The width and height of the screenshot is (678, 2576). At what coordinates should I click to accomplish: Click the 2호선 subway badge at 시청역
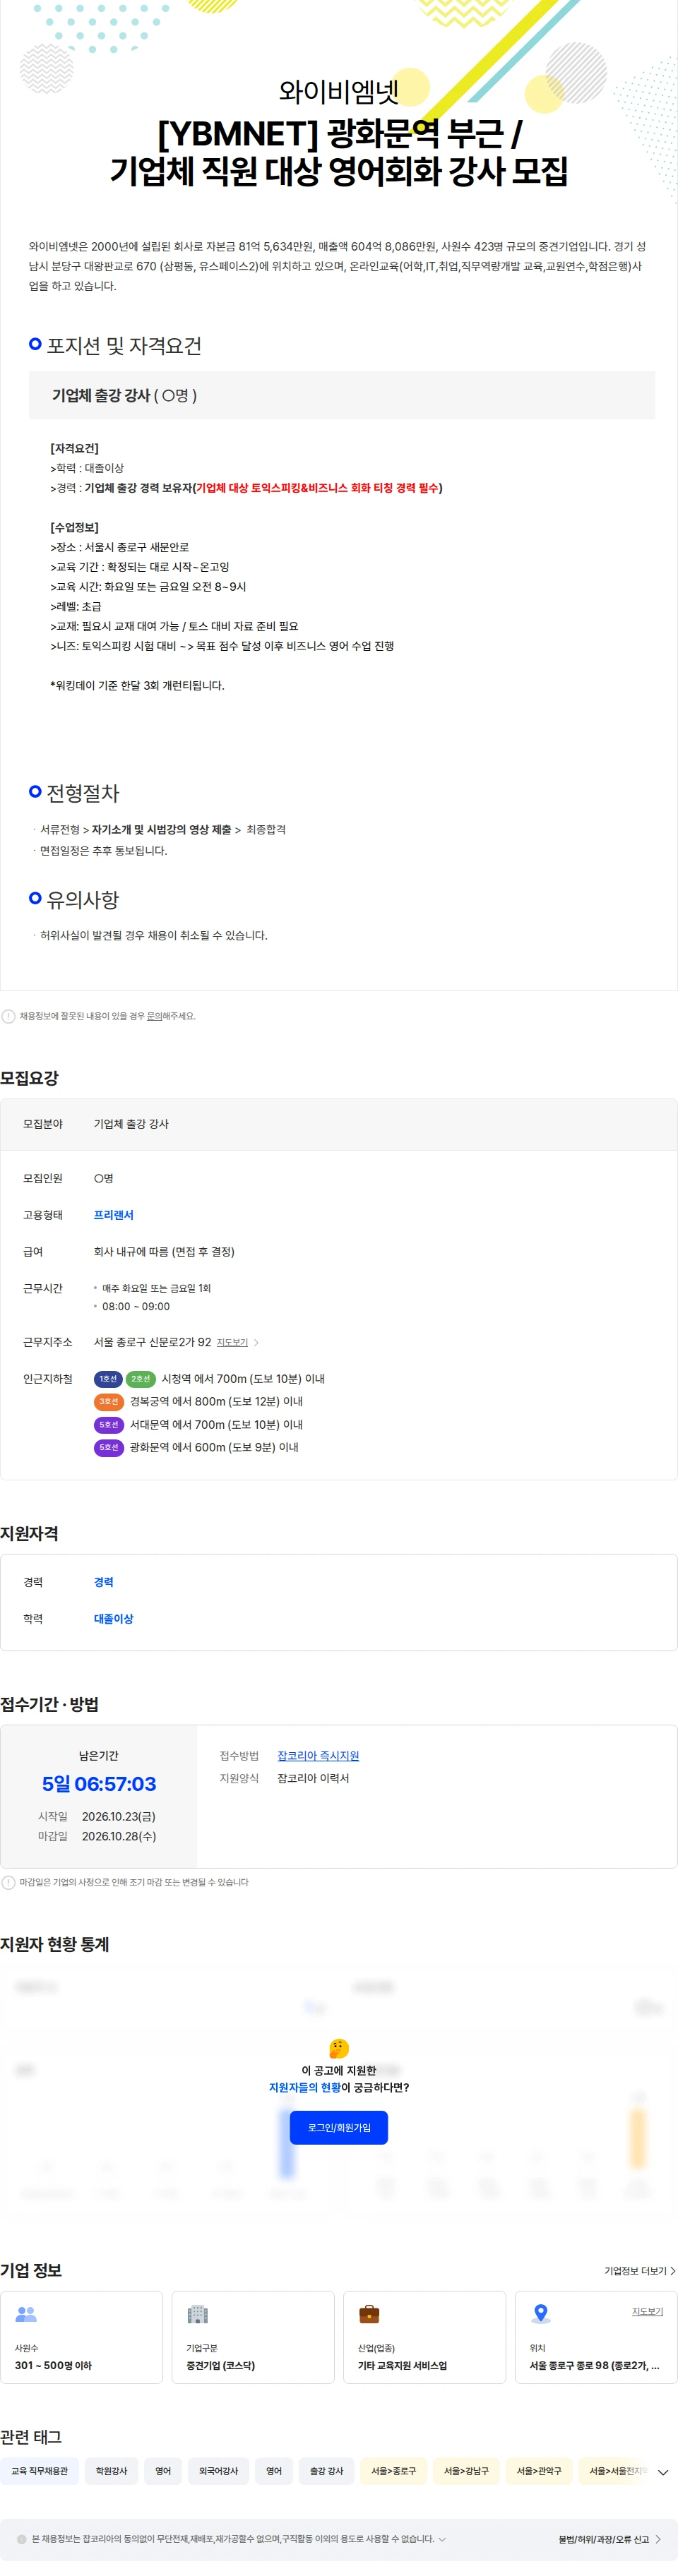[141, 1379]
